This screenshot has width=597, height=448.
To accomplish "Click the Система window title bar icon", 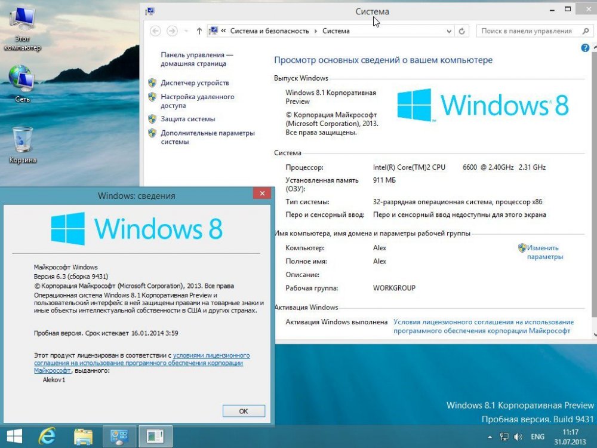I will 150,11.
